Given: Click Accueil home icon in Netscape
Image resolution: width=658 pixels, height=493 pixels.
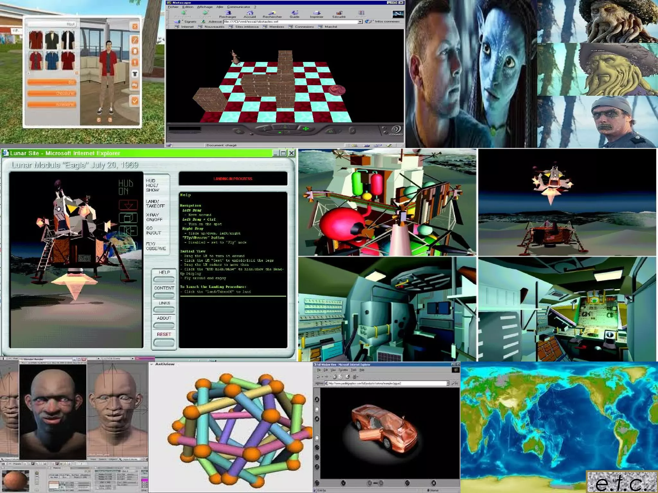Looking at the screenshot, I should tap(250, 13).
